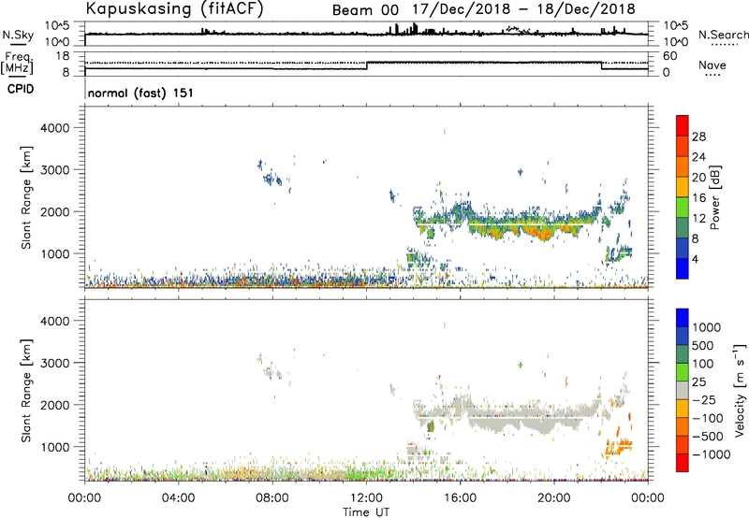
Task: Click the blue top segment of Velocity colorbar
Action: click(683, 318)
